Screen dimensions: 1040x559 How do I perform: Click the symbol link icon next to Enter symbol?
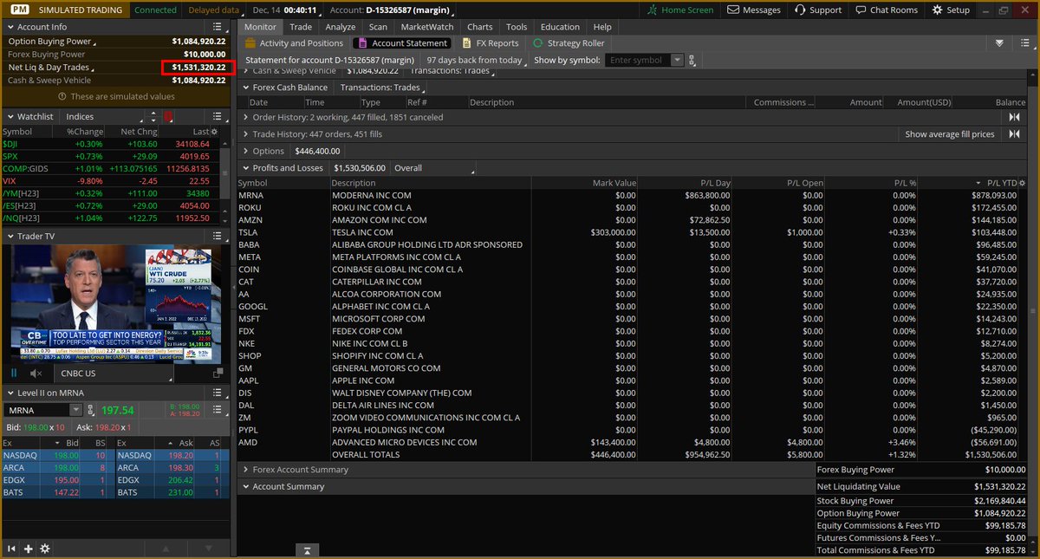click(x=692, y=60)
